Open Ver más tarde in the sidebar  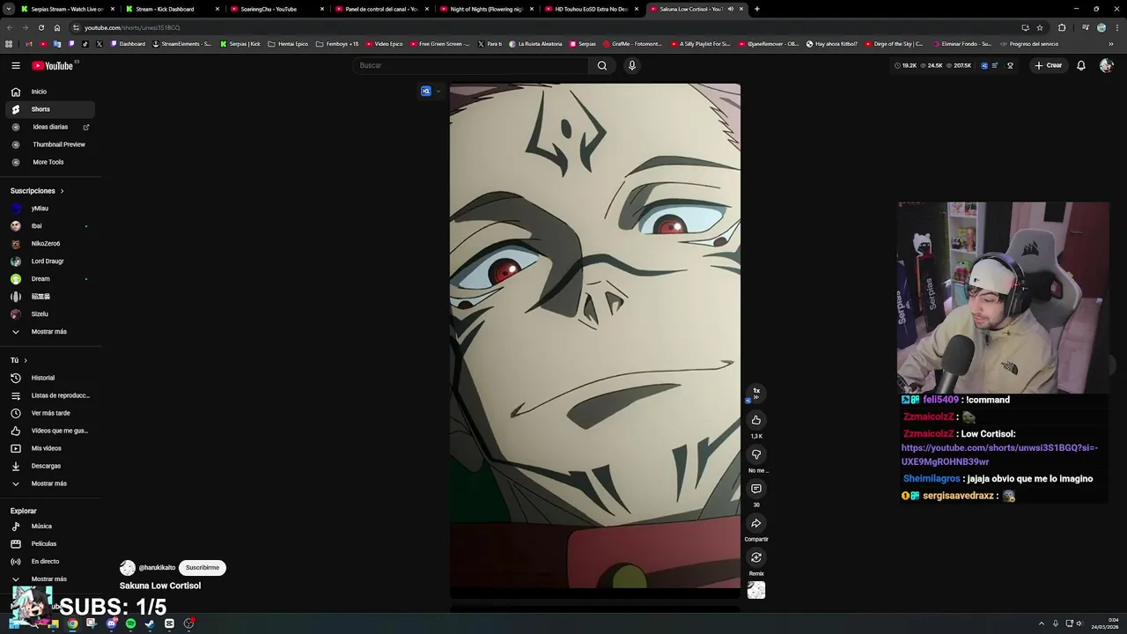click(x=50, y=413)
